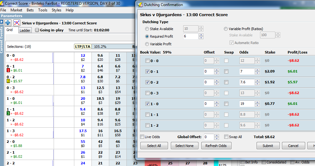Click the yellow number 2 marker on 0 - 2
The width and height of the screenshot is (315, 166).
click(8, 81)
